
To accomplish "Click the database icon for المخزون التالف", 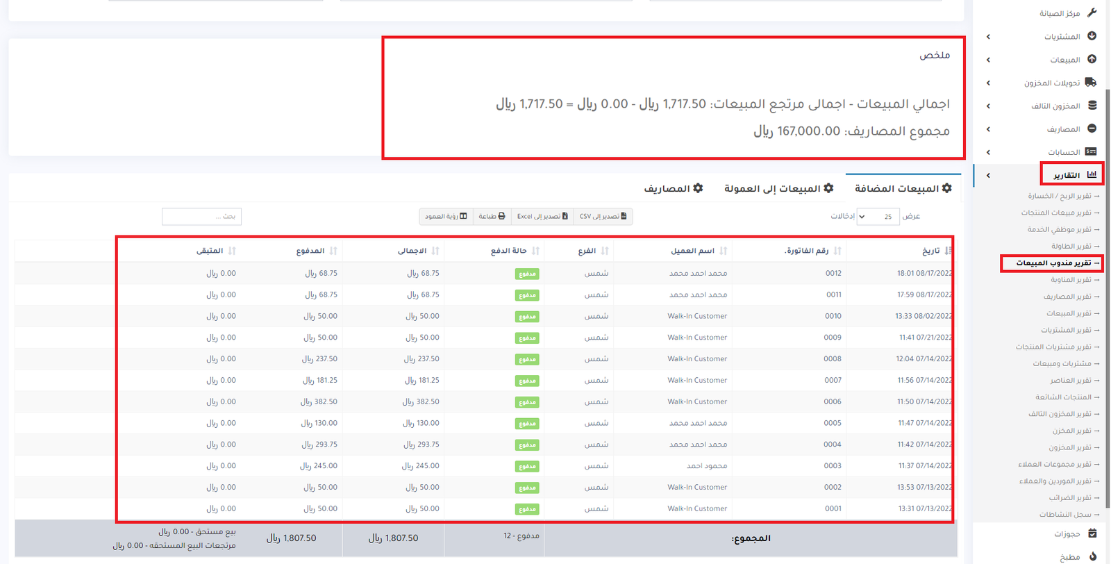I will point(1092,106).
